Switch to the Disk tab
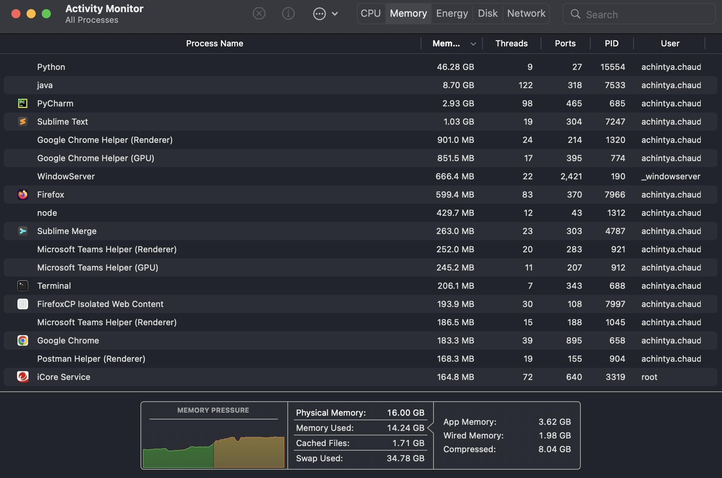722x478 pixels. click(487, 13)
